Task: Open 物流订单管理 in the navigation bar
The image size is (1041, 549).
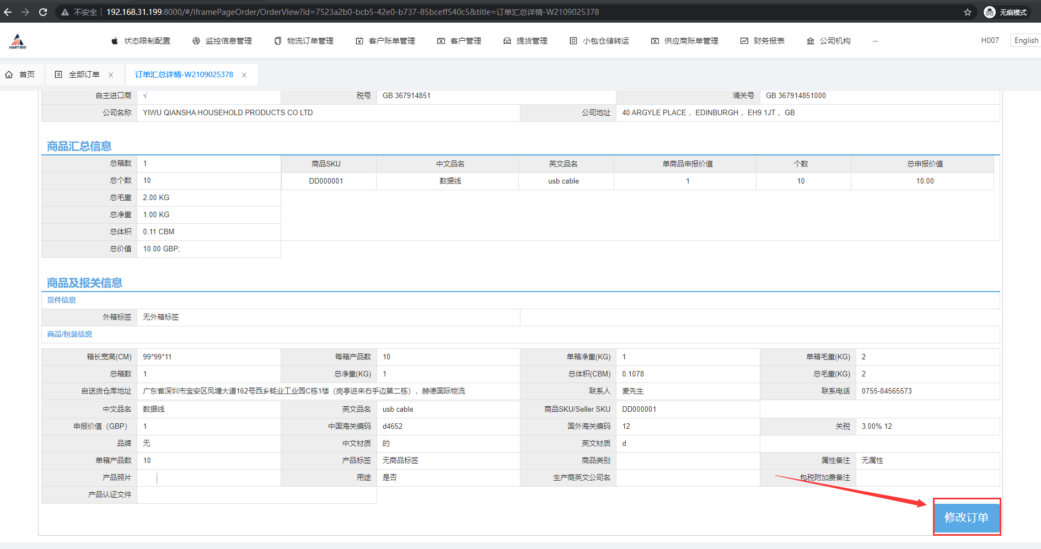Action: (x=304, y=41)
